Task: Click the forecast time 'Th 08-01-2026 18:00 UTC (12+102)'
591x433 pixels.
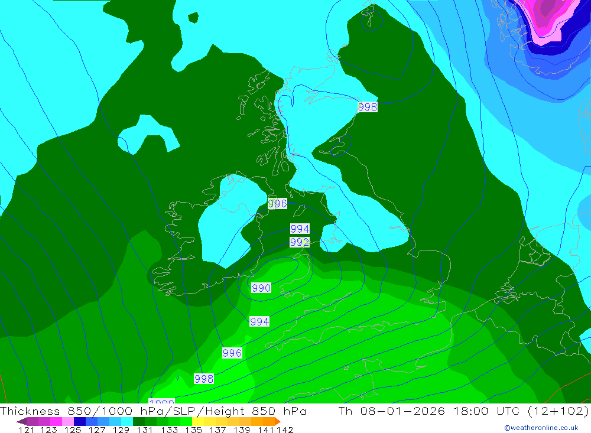Action: [x=463, y=411]
